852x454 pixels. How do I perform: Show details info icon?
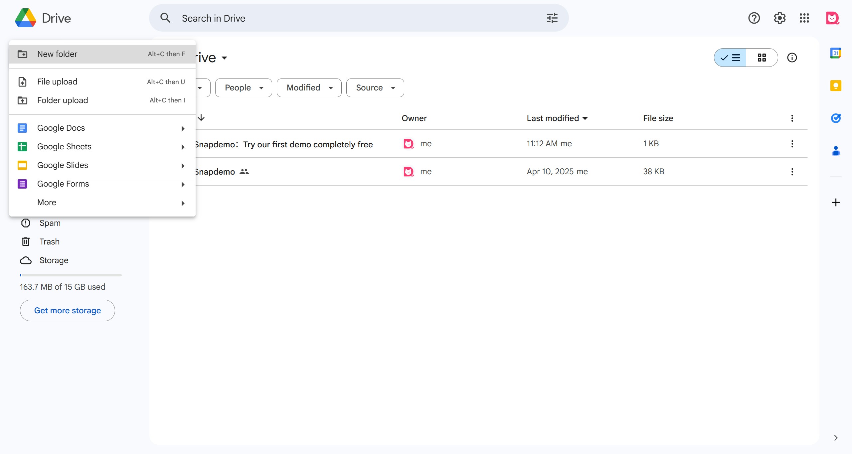coord(792,58)
